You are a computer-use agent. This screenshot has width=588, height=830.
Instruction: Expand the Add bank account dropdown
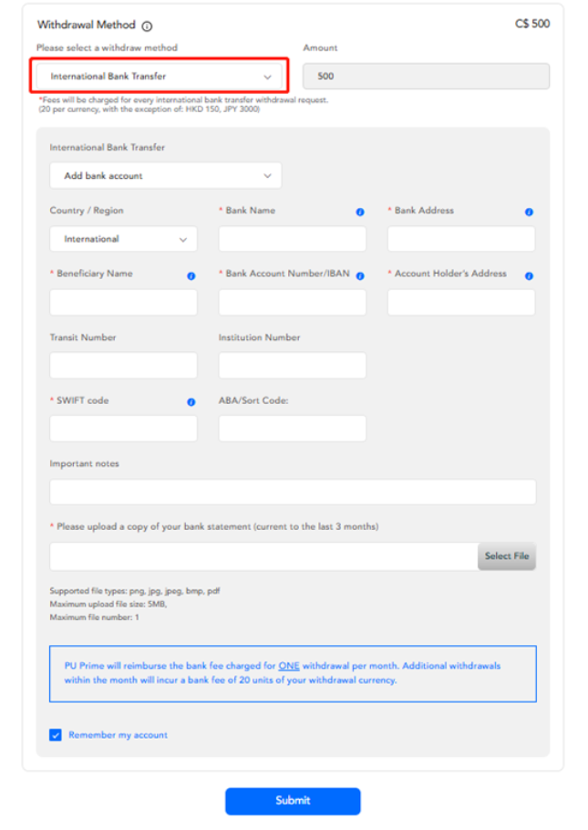[166, 175]
